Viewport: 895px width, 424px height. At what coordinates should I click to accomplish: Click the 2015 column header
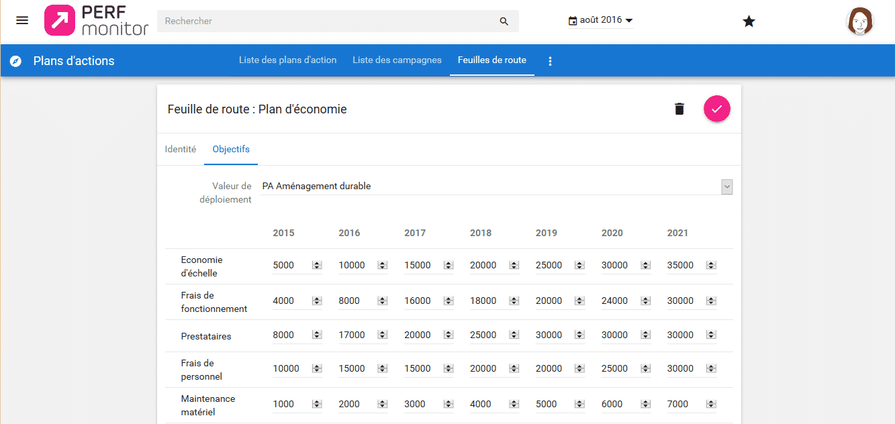[283, 233]
